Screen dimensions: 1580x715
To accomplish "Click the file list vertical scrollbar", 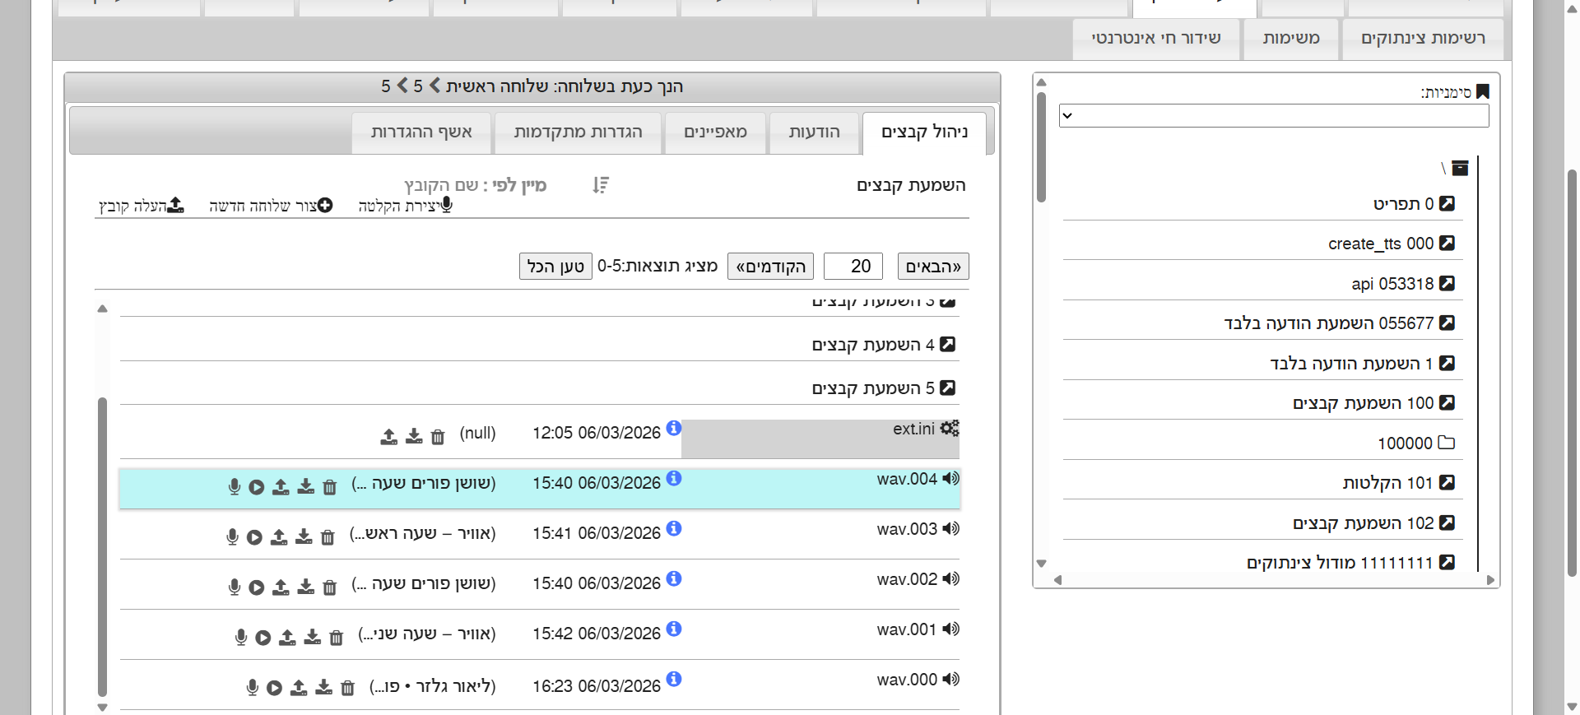I will coord(103,543).
